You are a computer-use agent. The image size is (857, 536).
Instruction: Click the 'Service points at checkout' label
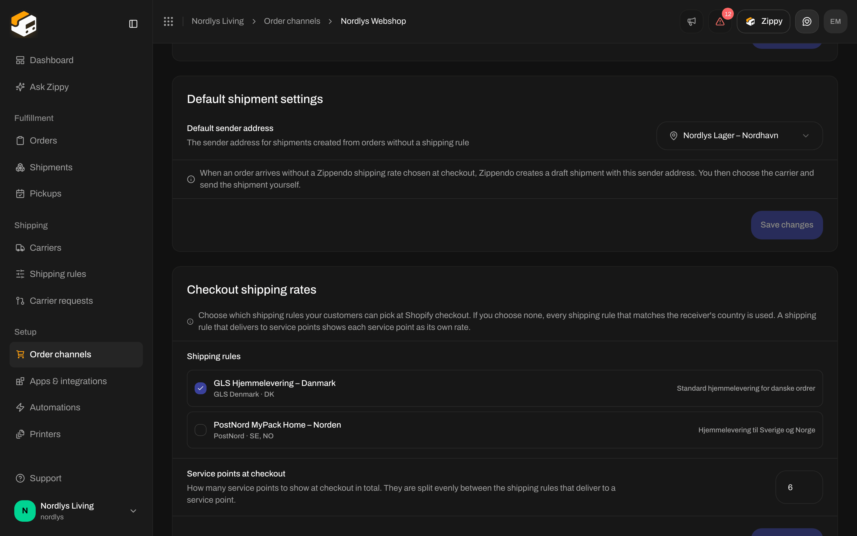pyautogui.click(x=236, y=473)
